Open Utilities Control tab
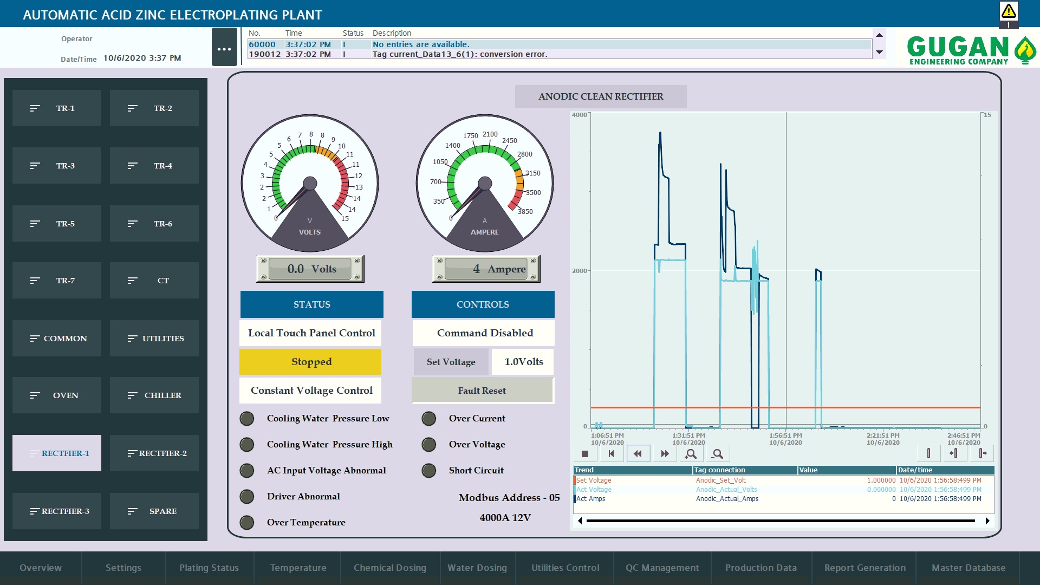 click(x=565, y=568)
